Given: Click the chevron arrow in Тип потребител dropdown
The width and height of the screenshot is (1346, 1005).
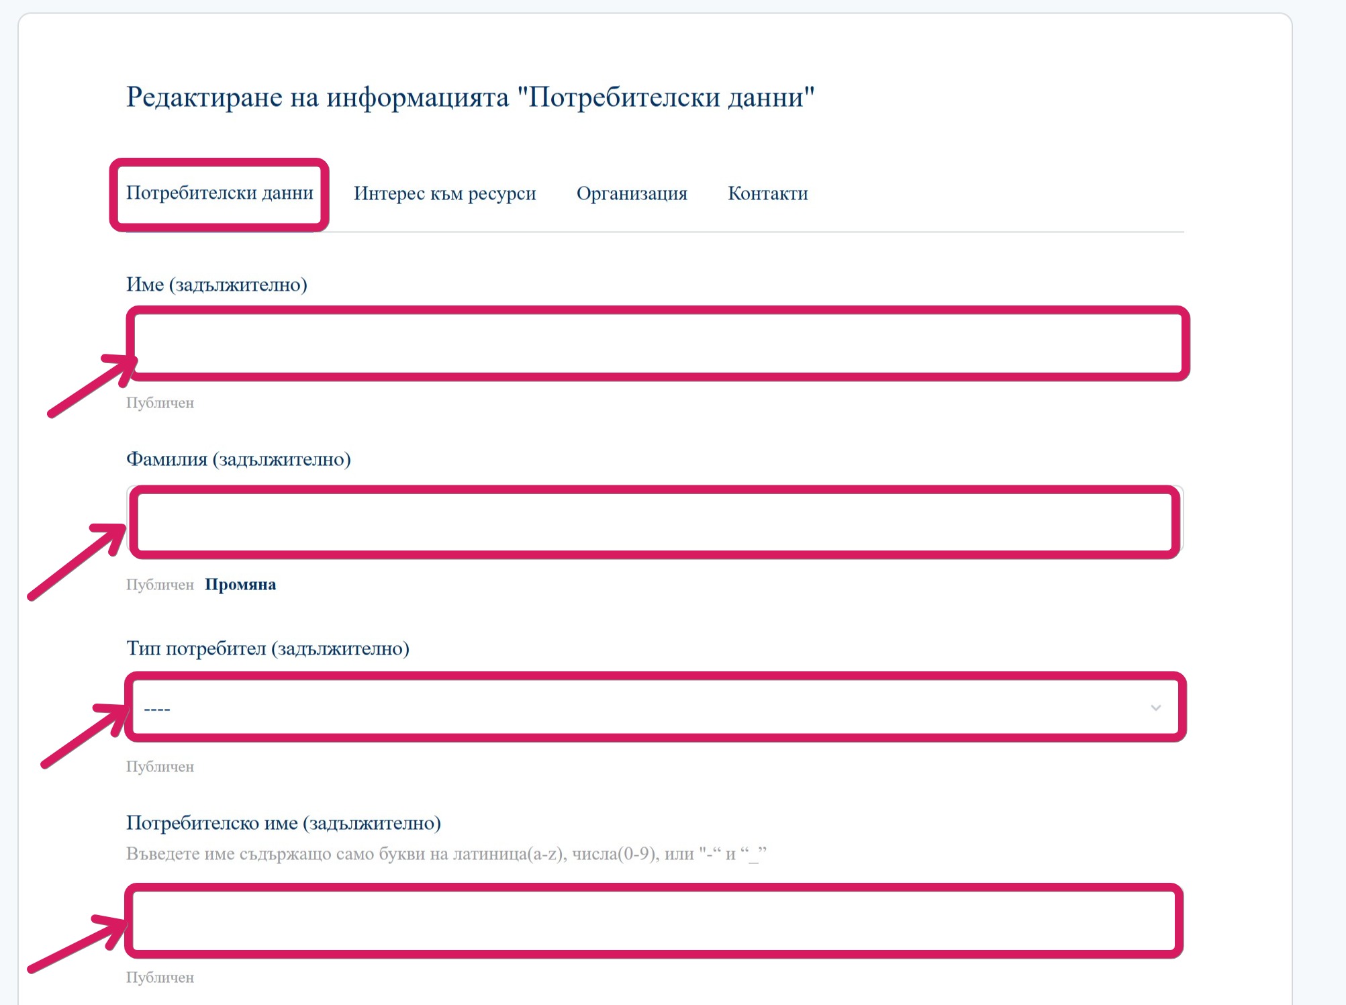Looking at the screenshot, I should tap(1155, 708).
